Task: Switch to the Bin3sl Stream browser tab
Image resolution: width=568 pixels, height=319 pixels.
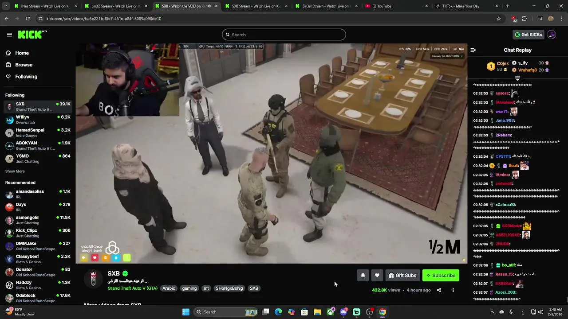Action: click(326, 6)
